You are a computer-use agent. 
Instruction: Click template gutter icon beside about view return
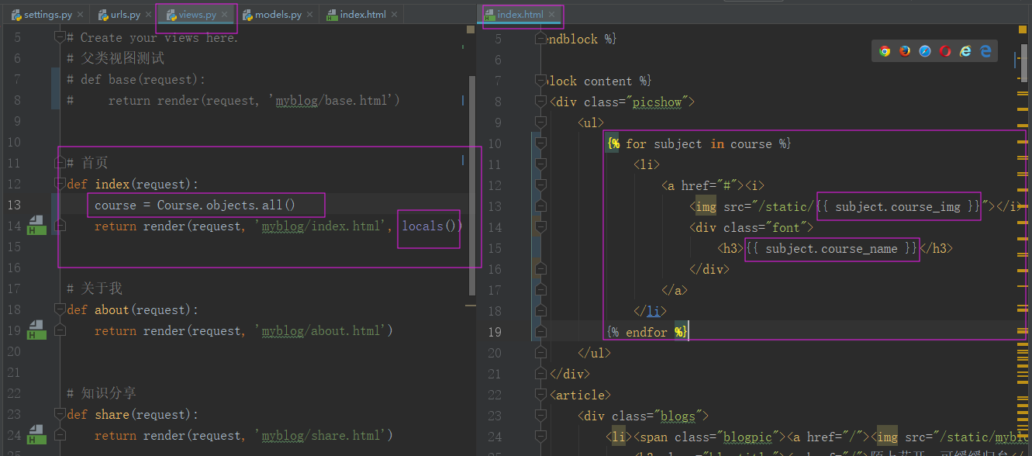coord(36,330)
